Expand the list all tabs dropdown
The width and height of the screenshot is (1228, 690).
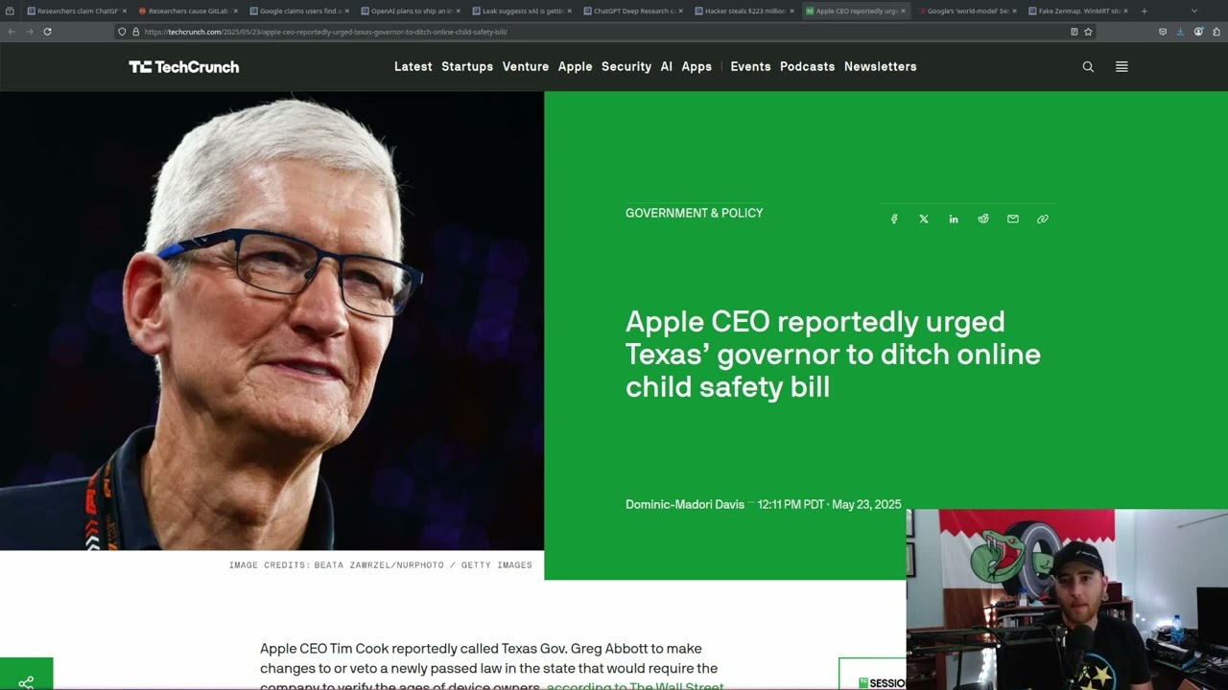click(x=1193, y=11)
